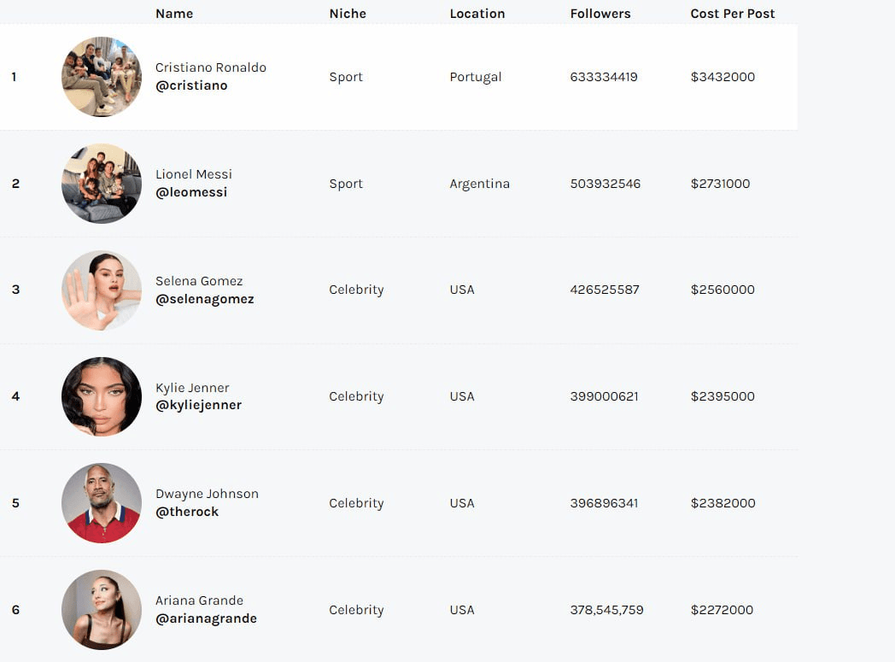Open the @kyliejenner handle
The width and height of the screenshot is (895, 662).
[x=199, y=405]
